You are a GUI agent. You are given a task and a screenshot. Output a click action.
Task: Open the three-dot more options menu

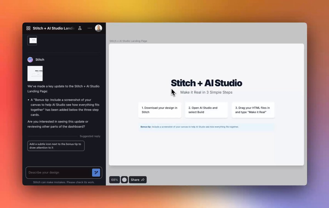point(90,28)
